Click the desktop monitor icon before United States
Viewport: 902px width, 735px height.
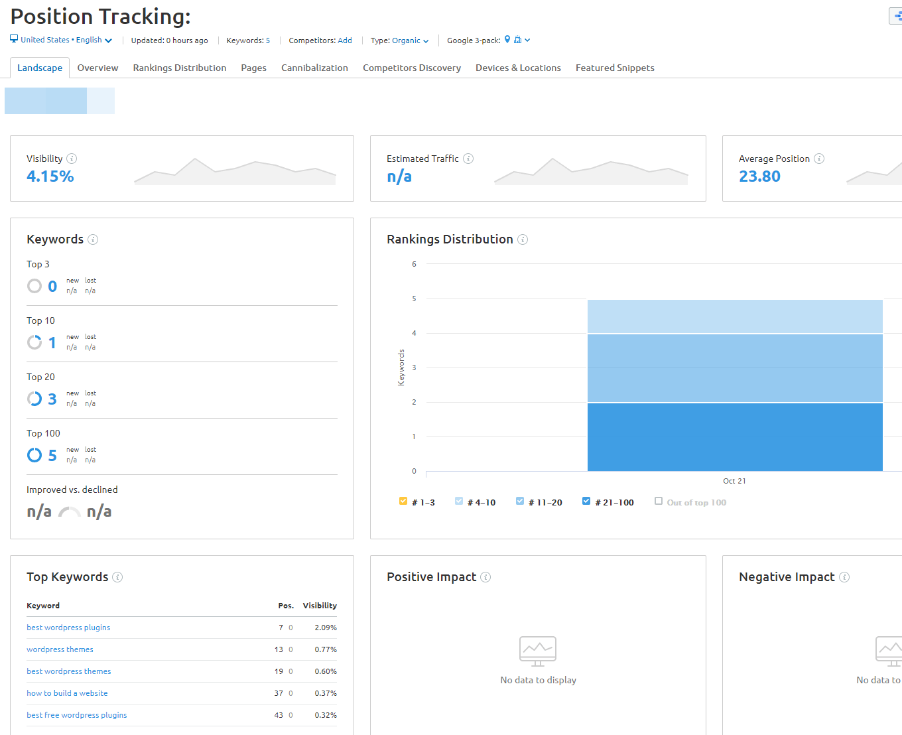click(13, 38)
